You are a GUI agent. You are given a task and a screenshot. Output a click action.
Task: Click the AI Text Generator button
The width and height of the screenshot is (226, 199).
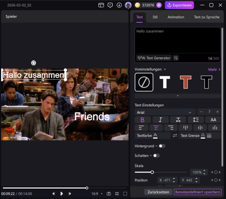click(154, 58)
